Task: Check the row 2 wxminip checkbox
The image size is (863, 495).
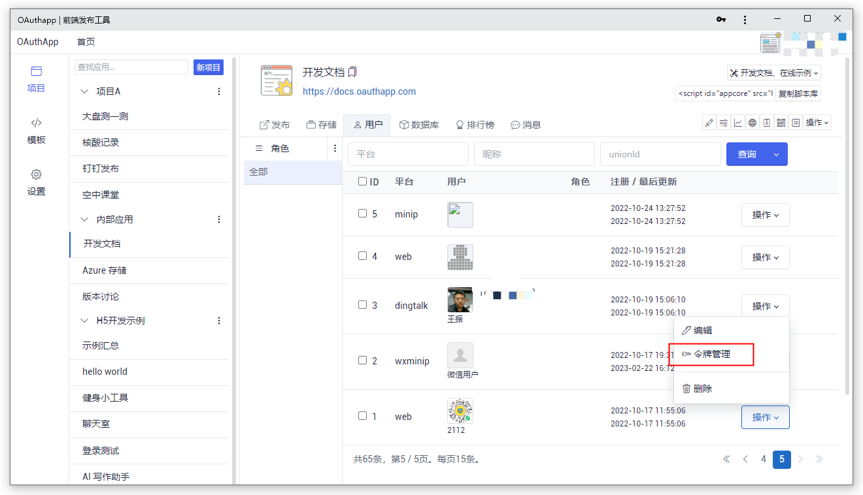Action: 363,360
